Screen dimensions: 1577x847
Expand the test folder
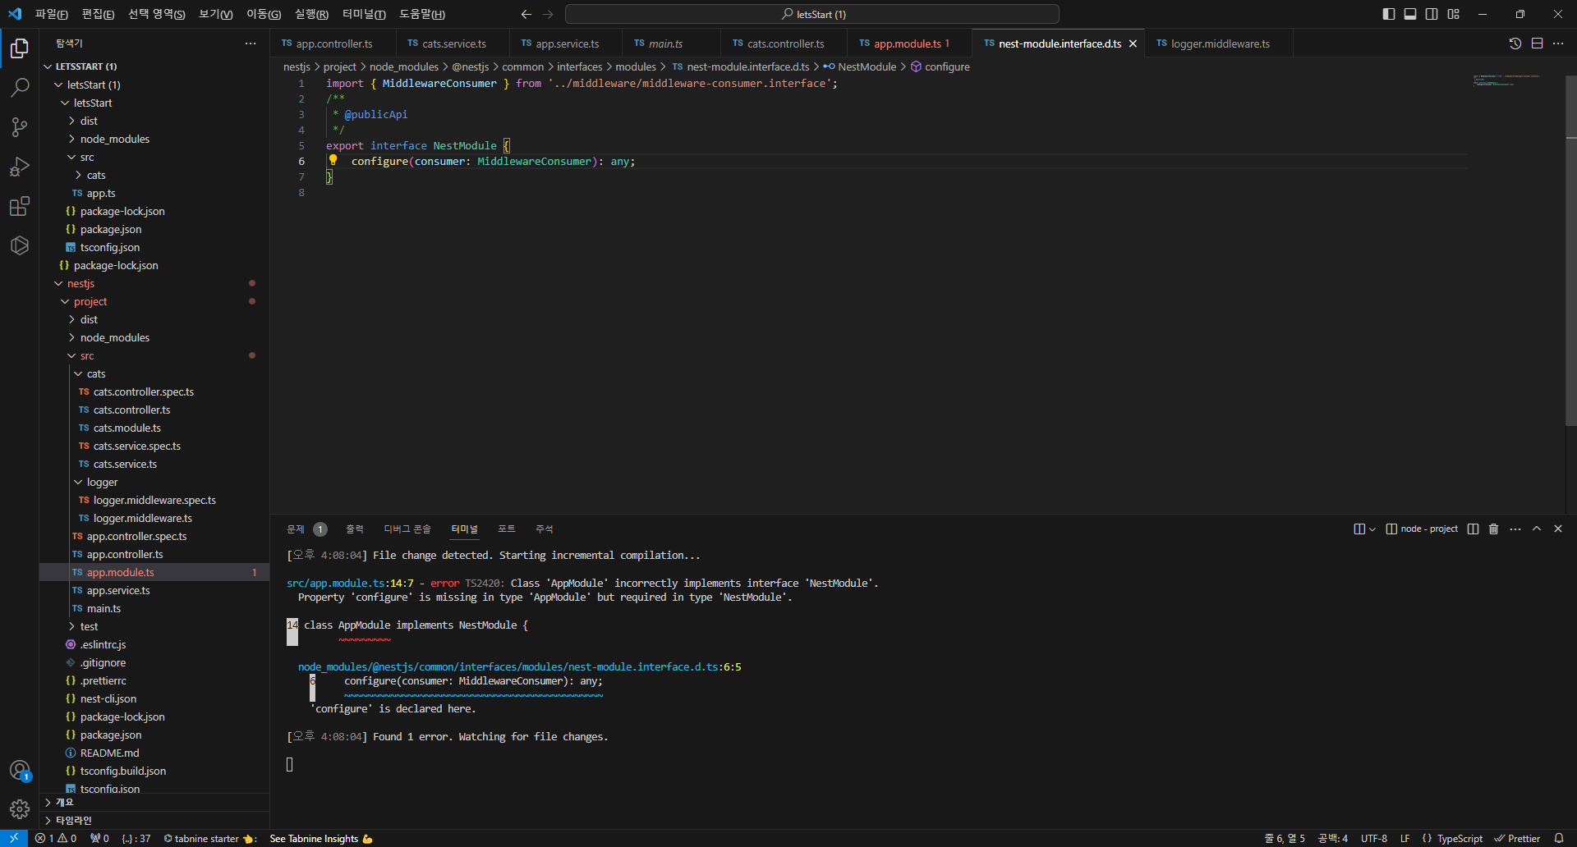pos(154,626)
